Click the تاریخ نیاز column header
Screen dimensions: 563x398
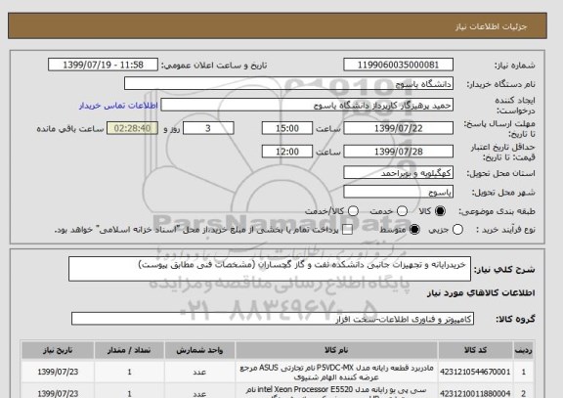58,350
